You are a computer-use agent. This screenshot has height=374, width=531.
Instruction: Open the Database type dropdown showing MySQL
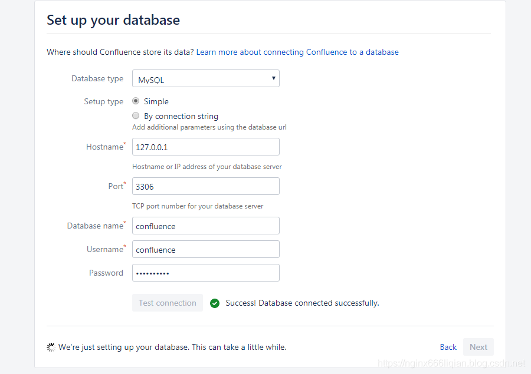point(205,79)
